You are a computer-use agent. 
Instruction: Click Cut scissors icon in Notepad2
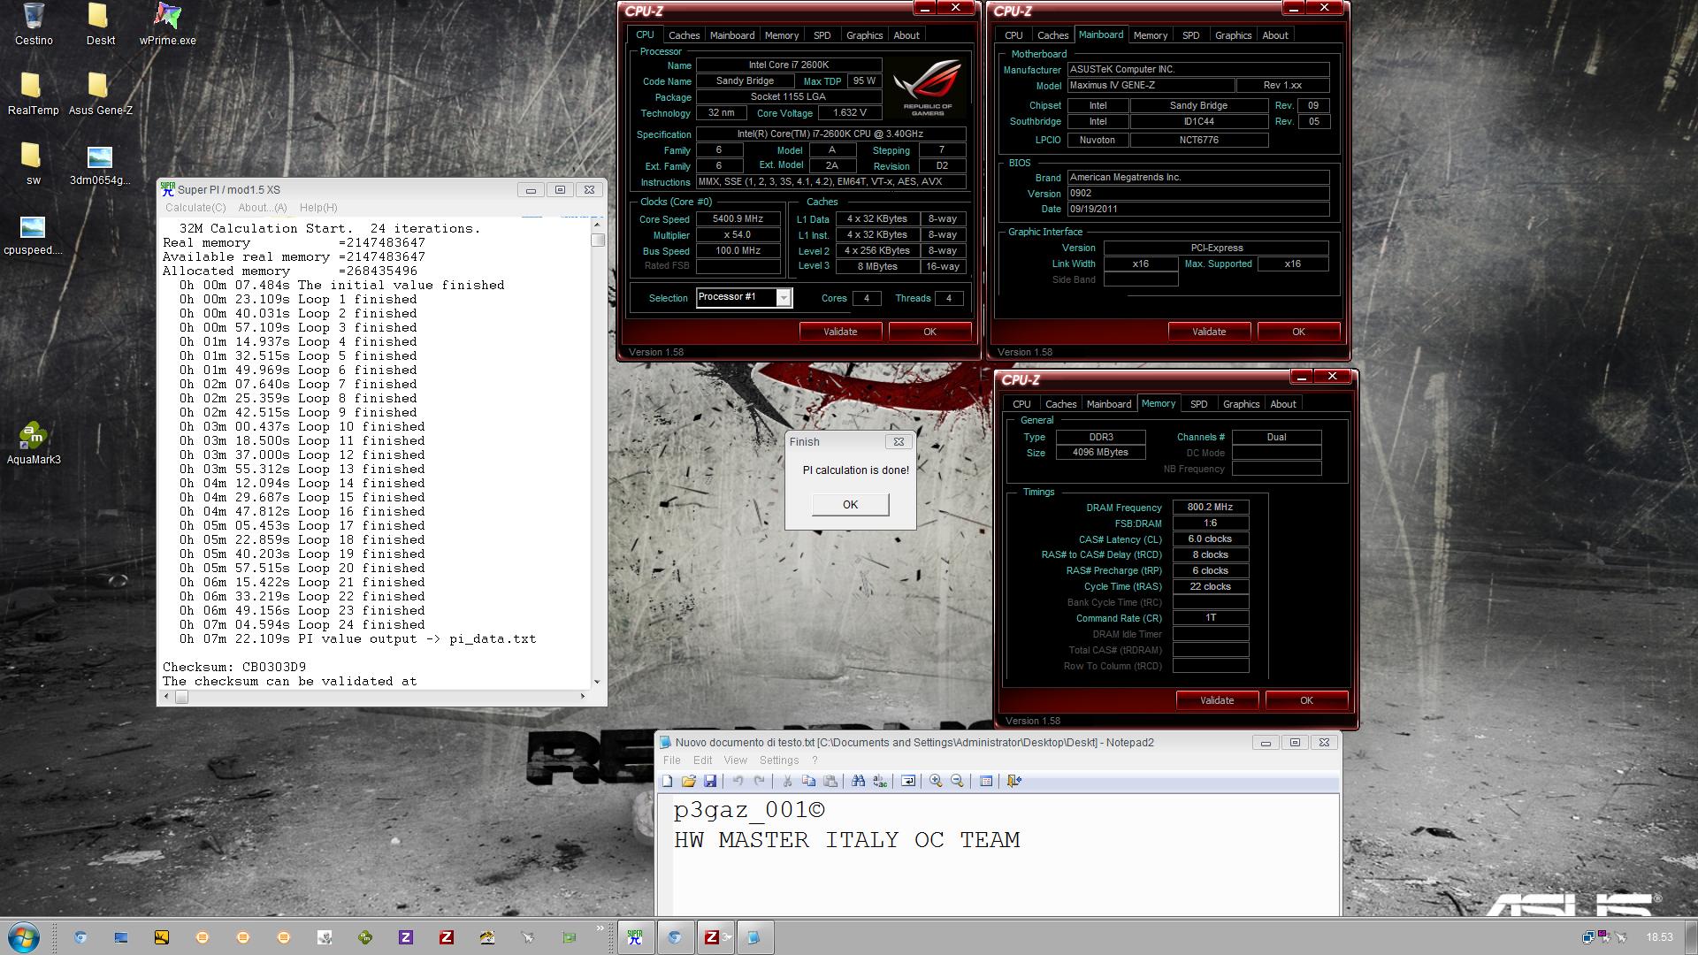pos(787,781)
